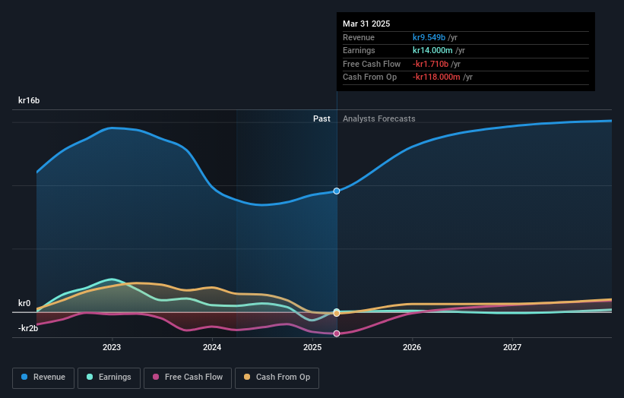Screen dimensions: 624x398
Task: Click the Cash From Op tooltip row label
Action: pyautogui.click(x=369, y=77)
